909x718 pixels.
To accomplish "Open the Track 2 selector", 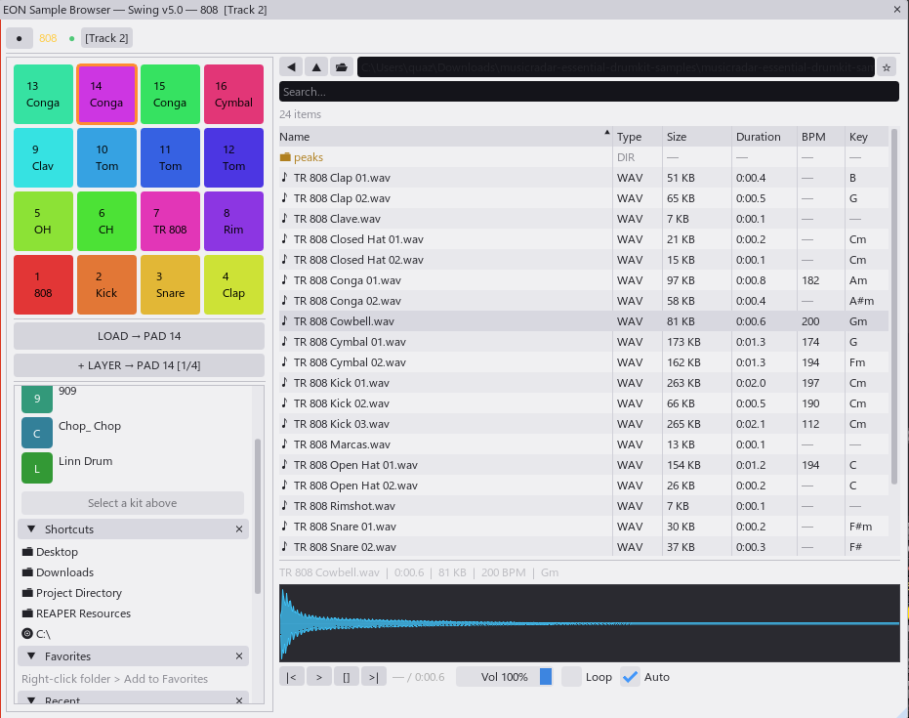I will [106, 38].
